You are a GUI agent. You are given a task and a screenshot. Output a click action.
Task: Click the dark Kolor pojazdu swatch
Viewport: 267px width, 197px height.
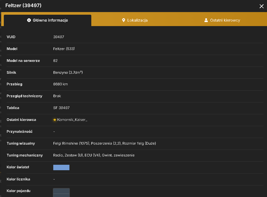[61, 192]
